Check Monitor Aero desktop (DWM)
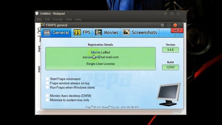The image size is (222, 125). [47, 96]
